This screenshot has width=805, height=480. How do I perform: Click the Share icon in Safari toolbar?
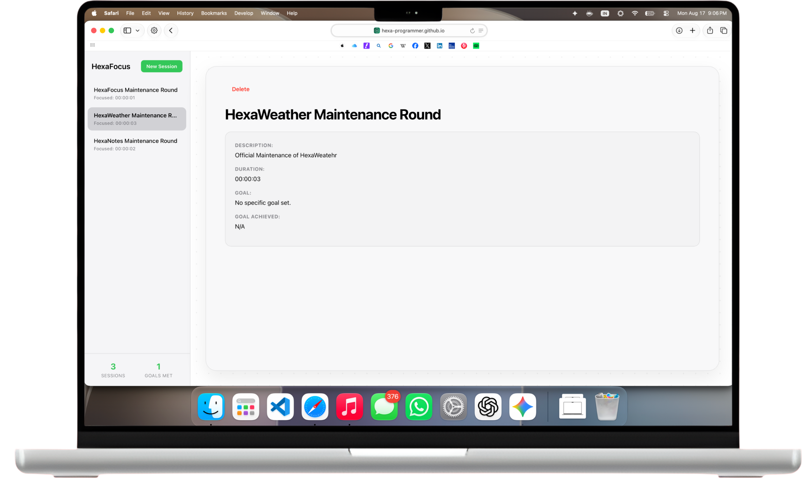coord(710,31)
